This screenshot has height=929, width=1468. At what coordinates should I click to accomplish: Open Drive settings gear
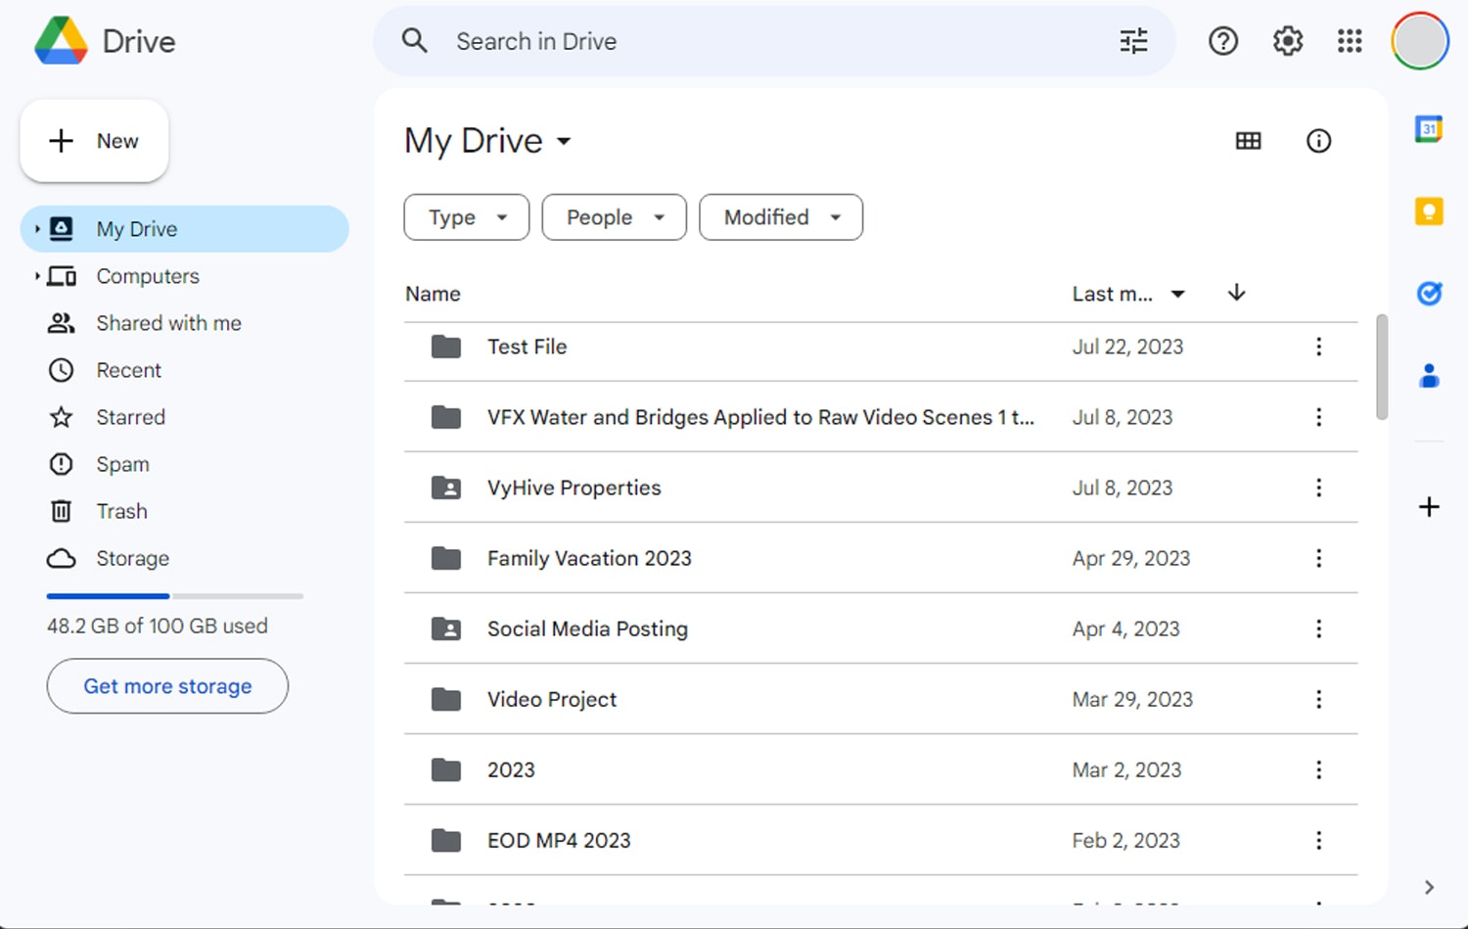coord(1287,41)
